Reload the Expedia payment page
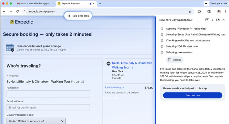Viewport: 229px width, 124px height. [x=17, y=11]
